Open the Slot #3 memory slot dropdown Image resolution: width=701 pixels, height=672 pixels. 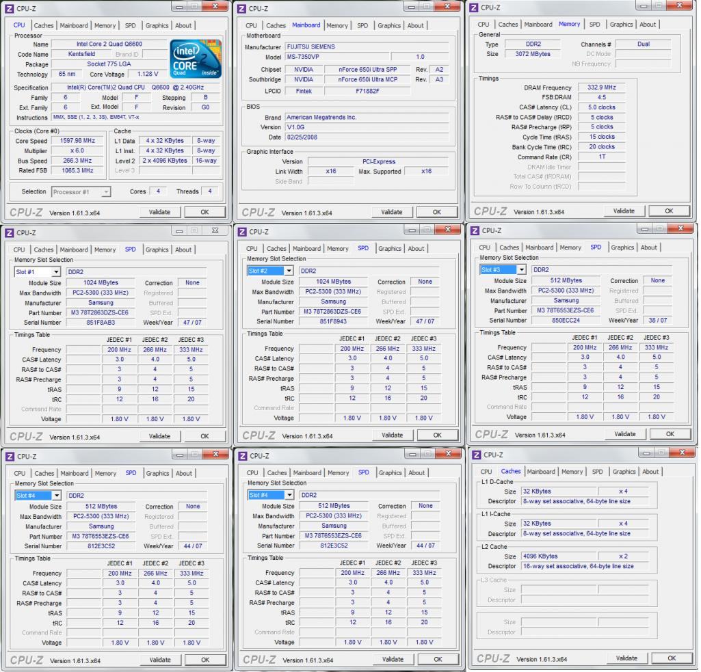pyautogui.click(x=522, y=270)
